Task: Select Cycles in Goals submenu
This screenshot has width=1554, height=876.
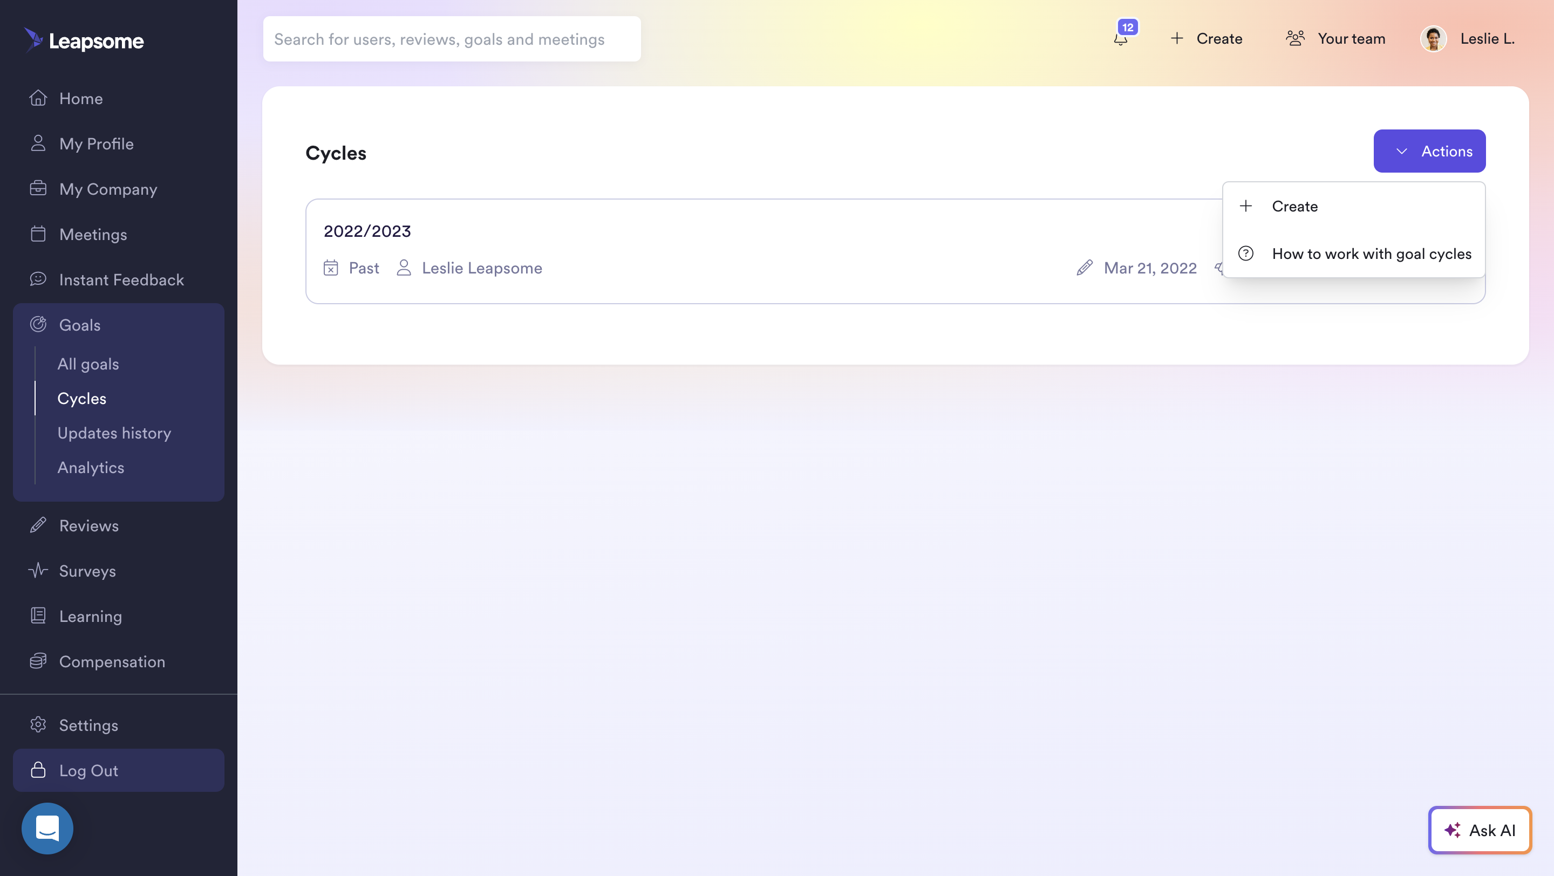Action: point(81,398)
